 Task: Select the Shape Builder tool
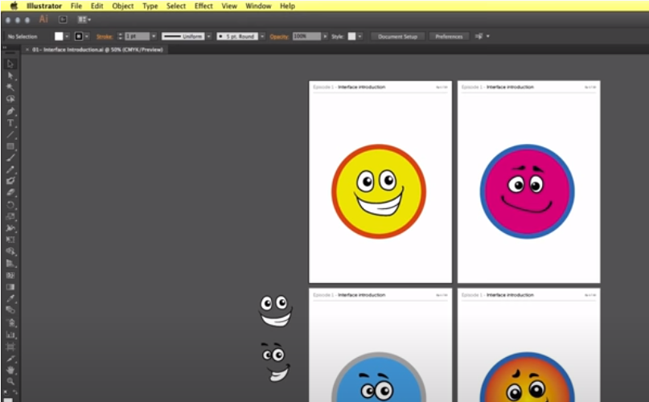pos(10,252)
